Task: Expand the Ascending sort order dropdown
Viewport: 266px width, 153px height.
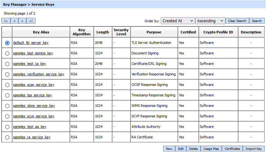Action: [210, 21]
